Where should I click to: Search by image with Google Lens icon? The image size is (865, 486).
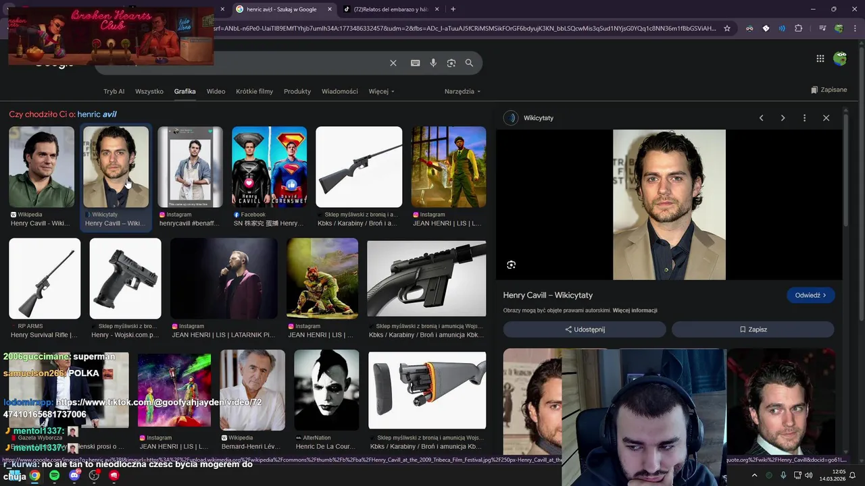451,63
